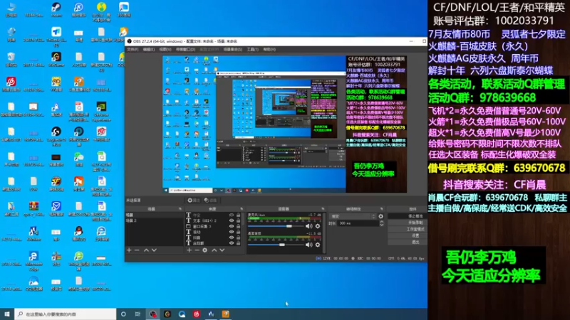Viewport: 570px width, 320px height.
Task: Click the 工作室模式 studio mode button
Action: click(x=407, y=229)
